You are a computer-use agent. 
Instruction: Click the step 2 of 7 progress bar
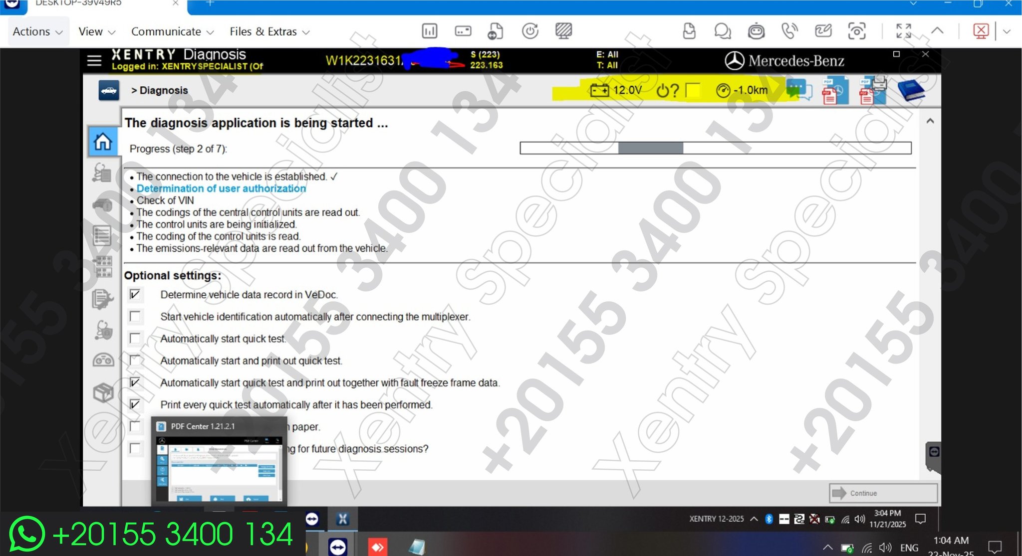[716, 148]
